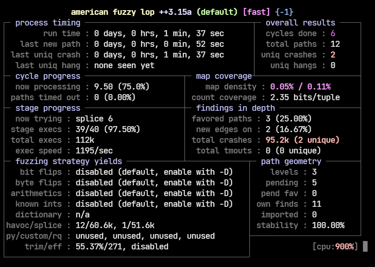Click the '{-1}' label in title

click(284, 12)
